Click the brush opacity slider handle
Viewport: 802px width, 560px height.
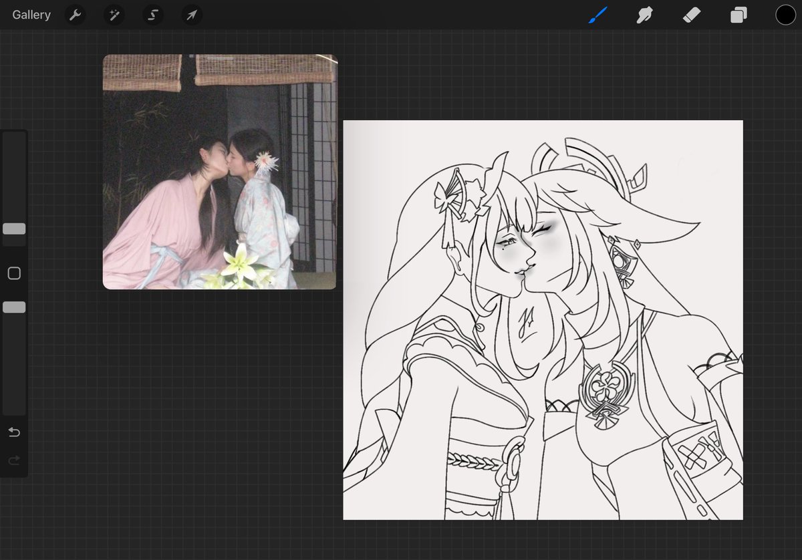point(14,307)
